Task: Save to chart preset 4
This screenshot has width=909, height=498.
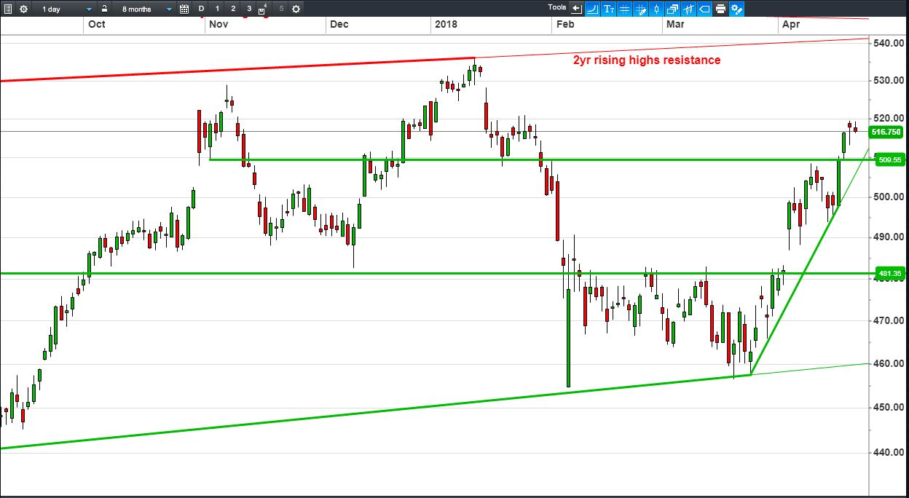Action: 262,9
